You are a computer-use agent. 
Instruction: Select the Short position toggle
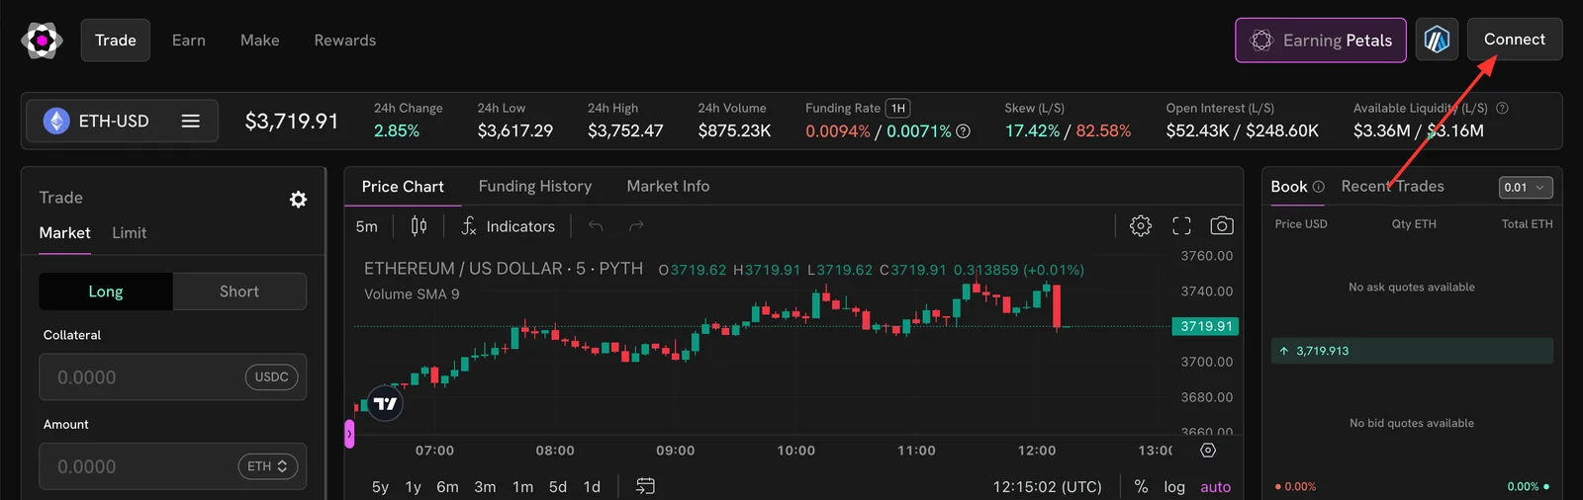click(x=239, y=292)
